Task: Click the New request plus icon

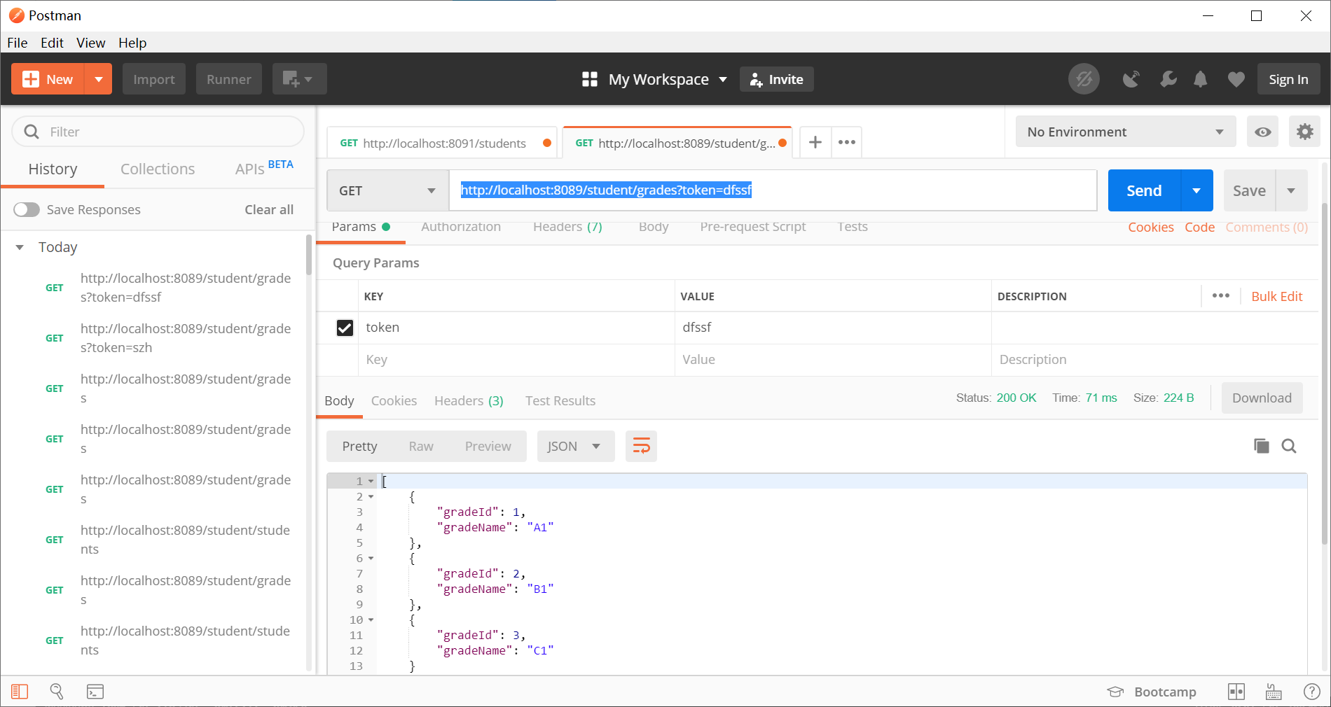Action: point(31,79)
